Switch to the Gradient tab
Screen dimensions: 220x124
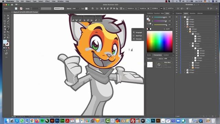point(166,55)
